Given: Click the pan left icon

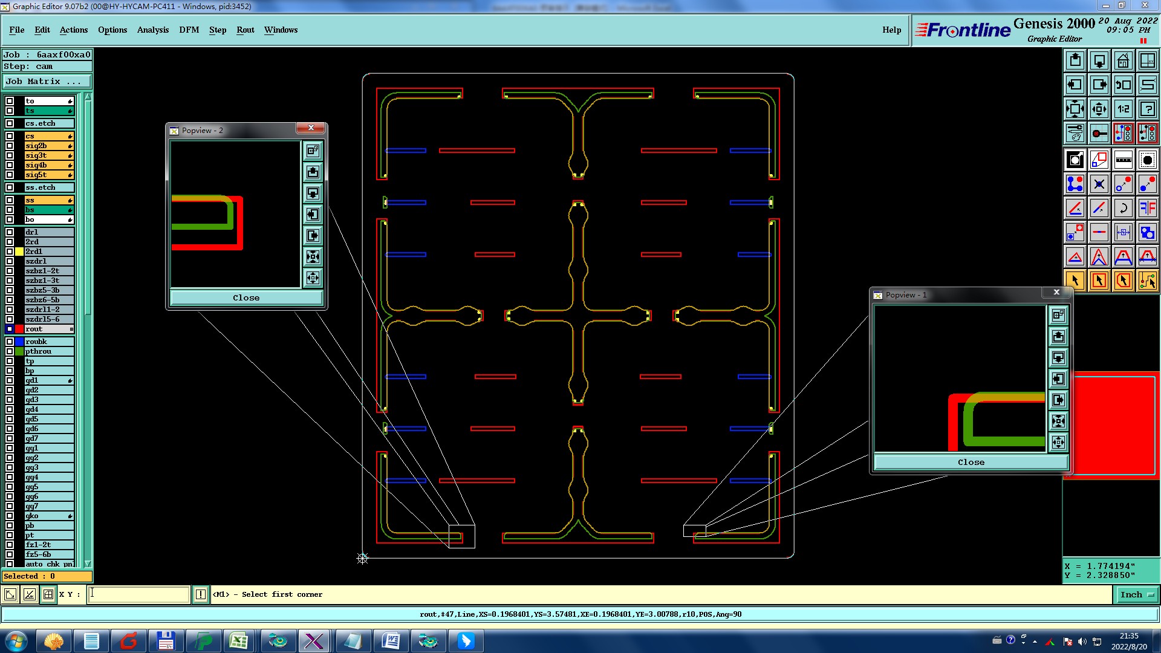Looking at the screenshot, I should (1075, 85).
